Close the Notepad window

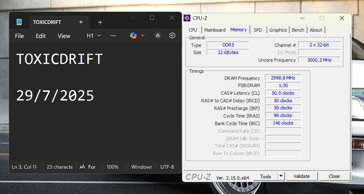click(x=172, y=18)
